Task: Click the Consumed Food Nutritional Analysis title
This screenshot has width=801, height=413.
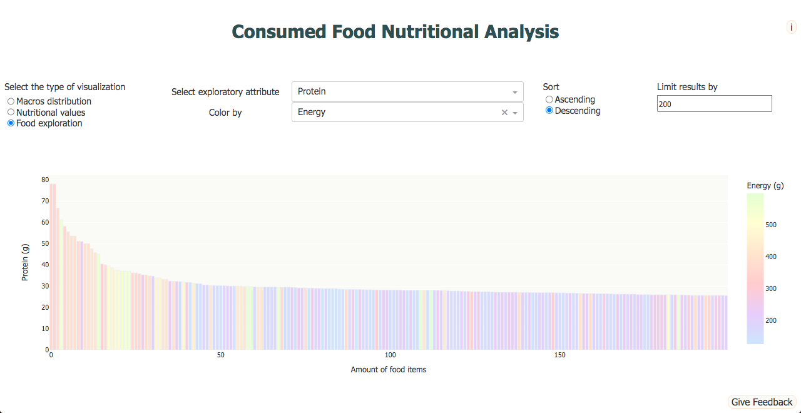Action: point(395,31)
